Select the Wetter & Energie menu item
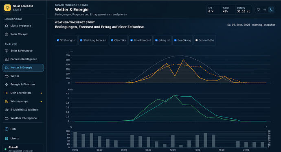 click(23, 67)
